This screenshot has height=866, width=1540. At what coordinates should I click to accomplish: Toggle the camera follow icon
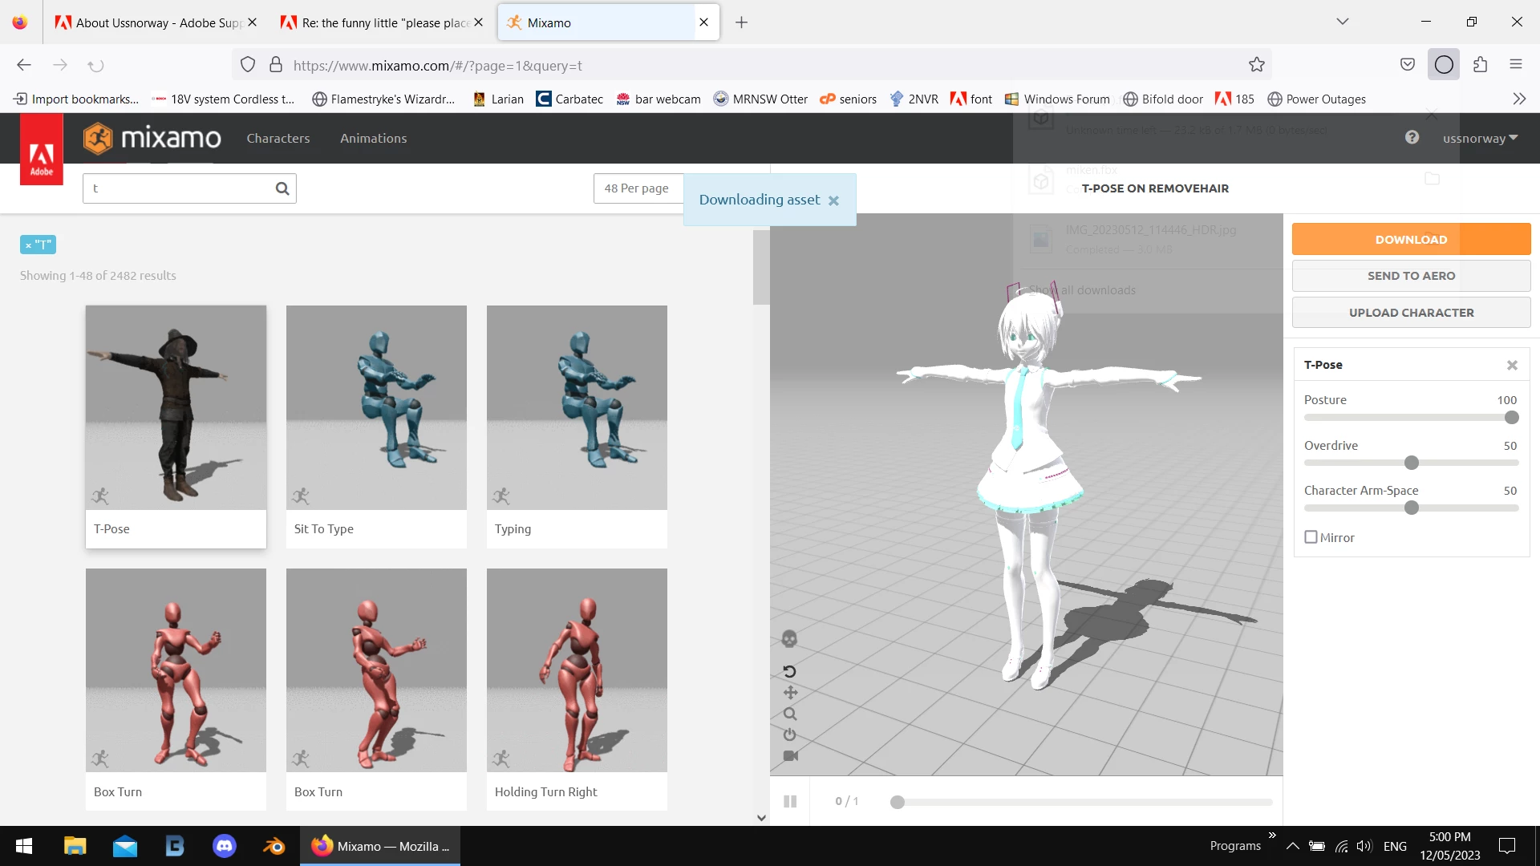tap(790, 755)
